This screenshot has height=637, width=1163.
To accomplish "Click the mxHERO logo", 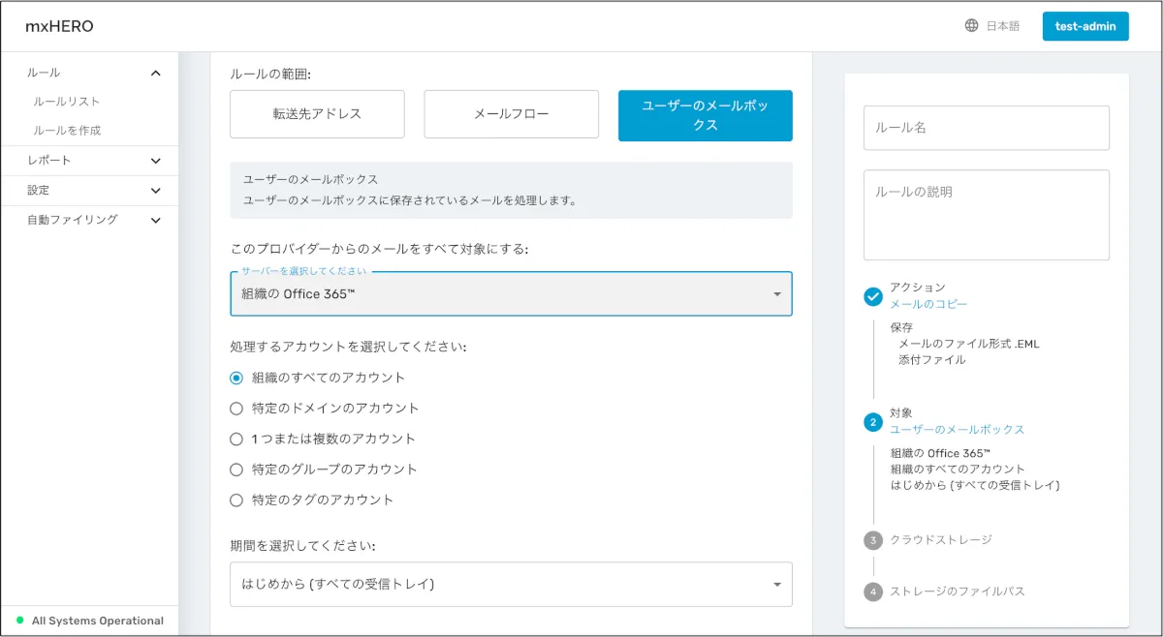I will (59, 27).
